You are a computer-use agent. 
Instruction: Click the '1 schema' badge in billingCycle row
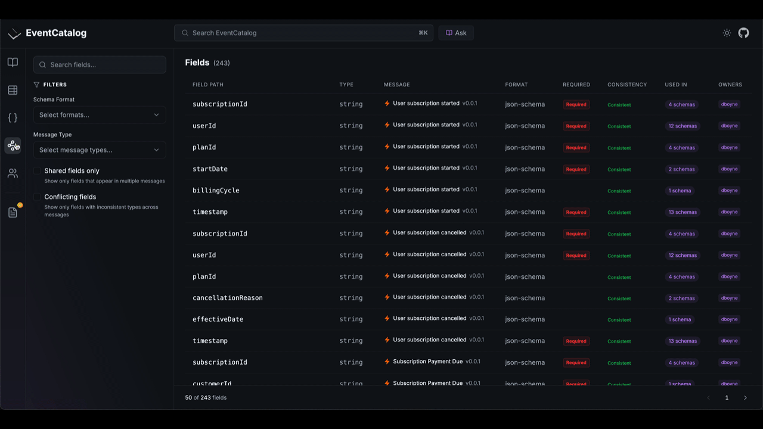pyautogui.click(x=680, y=191)
